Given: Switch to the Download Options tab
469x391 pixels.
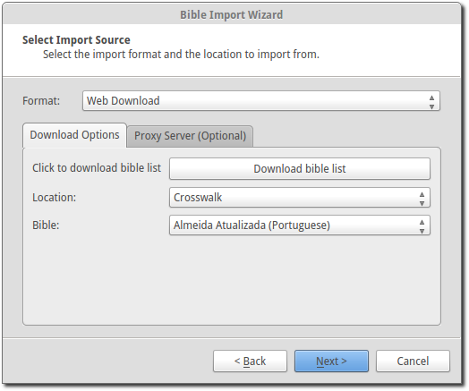Looking at the screenshot, I should (x=74, y=135).
